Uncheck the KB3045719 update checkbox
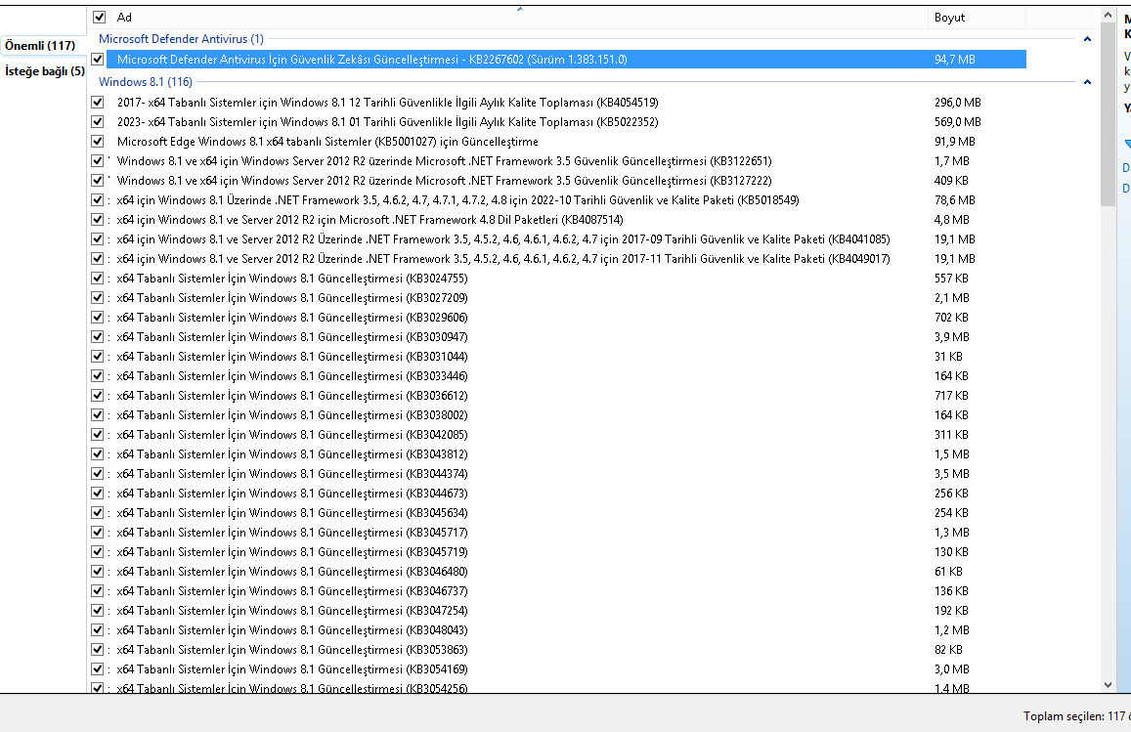This screenshot has height=732, width=1131. pos(98,551)
